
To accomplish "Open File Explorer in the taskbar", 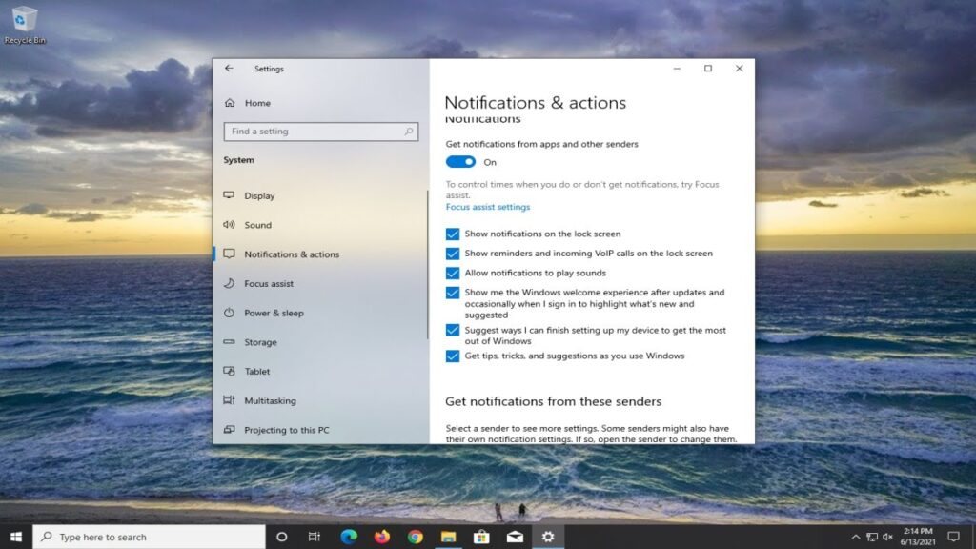I will point(448,537).
